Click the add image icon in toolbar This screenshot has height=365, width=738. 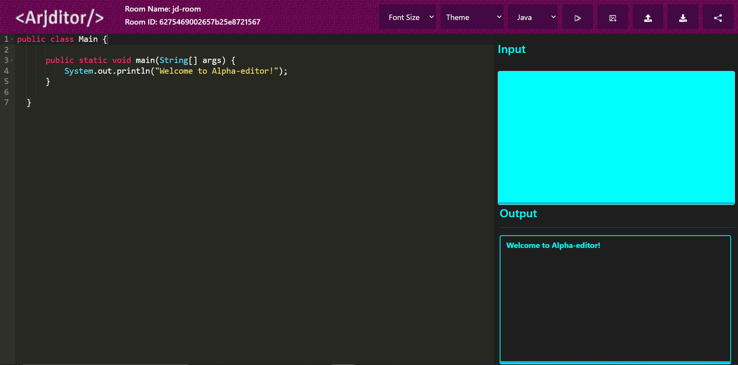click(612, 17)
